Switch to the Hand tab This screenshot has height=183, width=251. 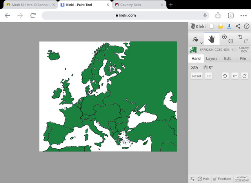196,59
